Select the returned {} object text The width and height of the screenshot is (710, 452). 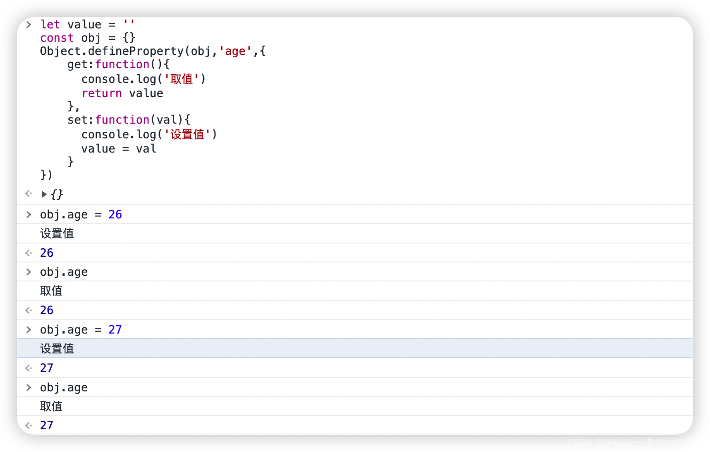coord(57,194)
